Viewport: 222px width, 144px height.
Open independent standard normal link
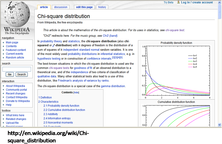(81, 50)
